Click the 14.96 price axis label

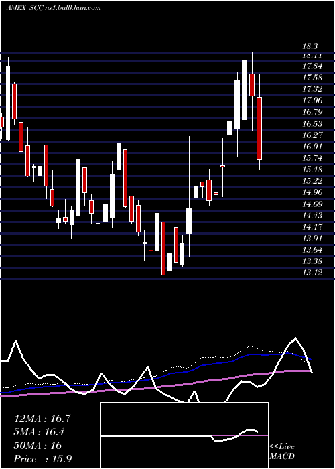point(312,192)
